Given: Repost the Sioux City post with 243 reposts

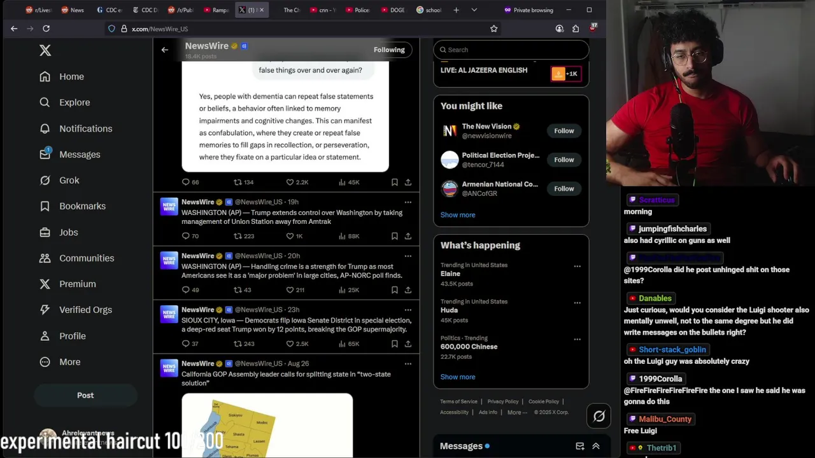Looking at the screenshot, I should point(243,344).
